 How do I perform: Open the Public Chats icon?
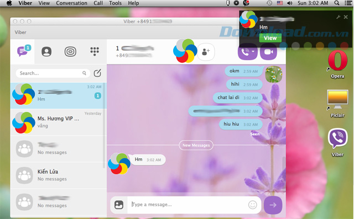click(x=70, y=51)
